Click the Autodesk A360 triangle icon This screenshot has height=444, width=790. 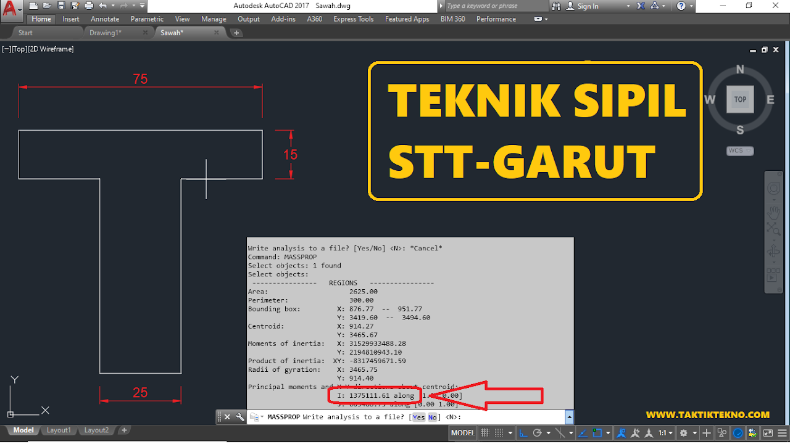click(654, 6)
